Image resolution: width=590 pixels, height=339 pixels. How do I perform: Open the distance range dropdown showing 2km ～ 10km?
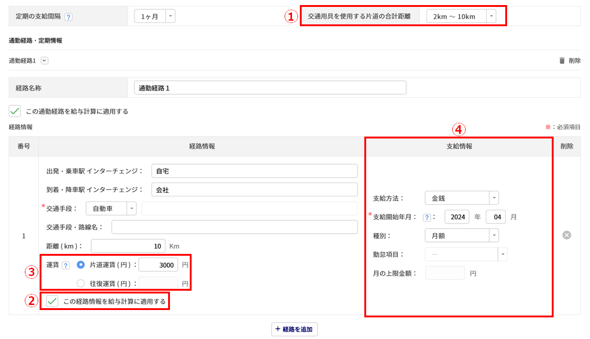click(461, 17)
